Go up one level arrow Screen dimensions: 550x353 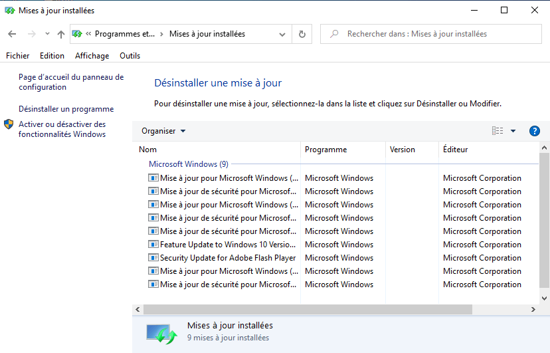click(x=61, y=34)
